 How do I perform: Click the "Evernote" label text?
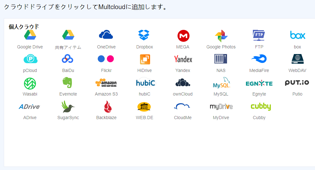[68, 94]
